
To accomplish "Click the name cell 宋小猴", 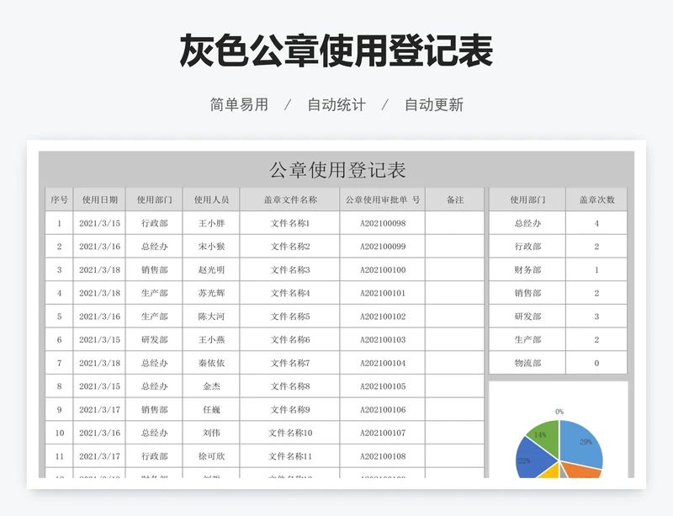I will click(x=211, y=246).
